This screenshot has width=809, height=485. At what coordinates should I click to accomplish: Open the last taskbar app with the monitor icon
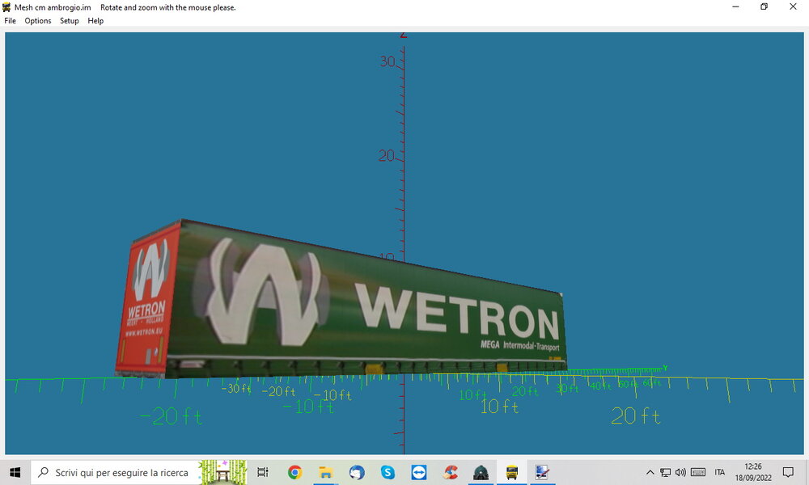click(x=542, y=472)
